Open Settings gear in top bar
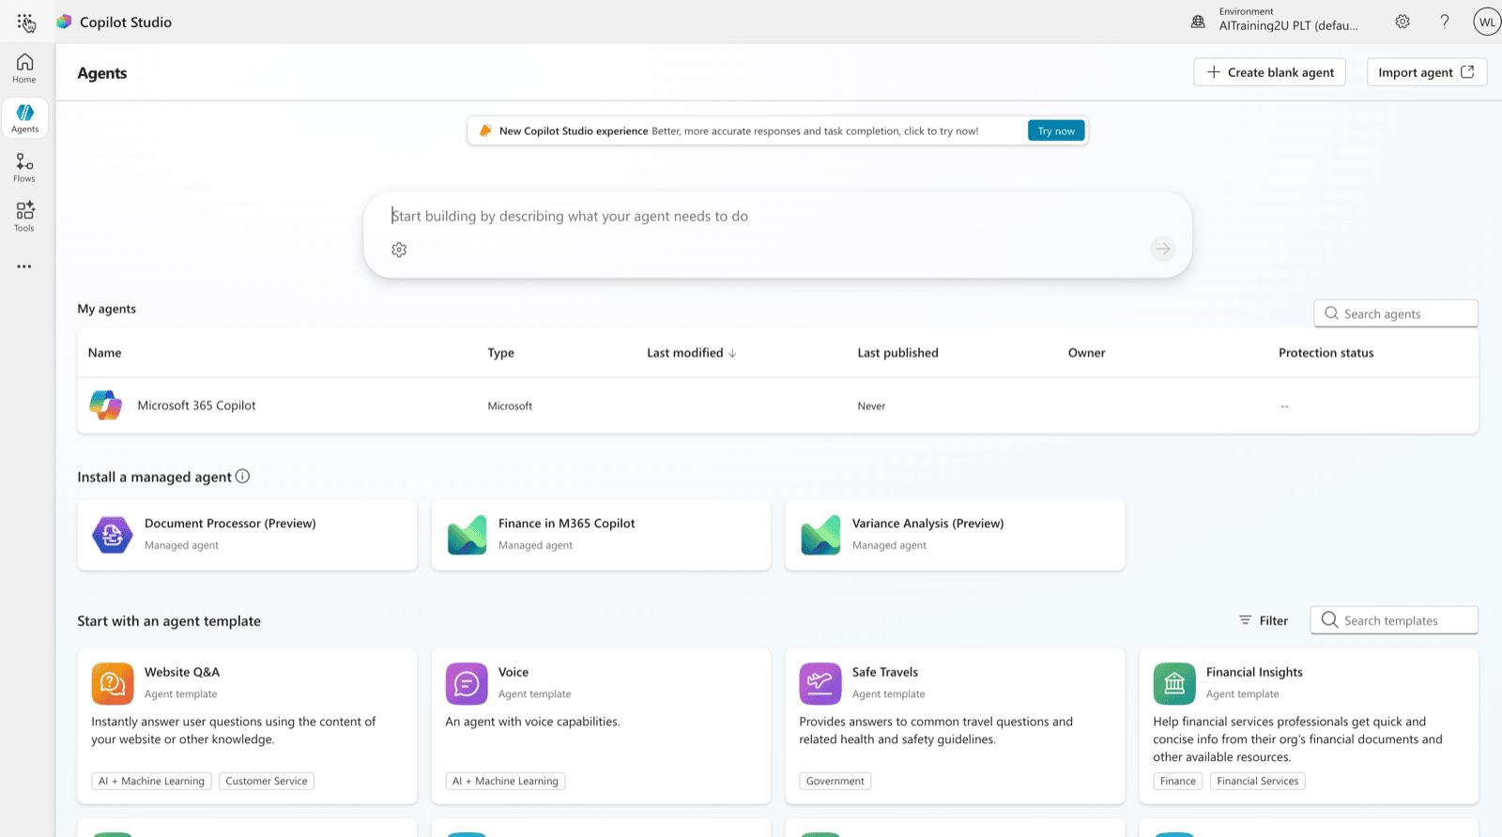 [1402, 22]
